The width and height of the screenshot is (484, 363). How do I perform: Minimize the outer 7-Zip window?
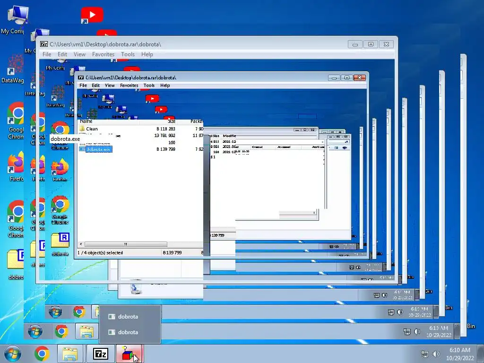pos(355,44)
